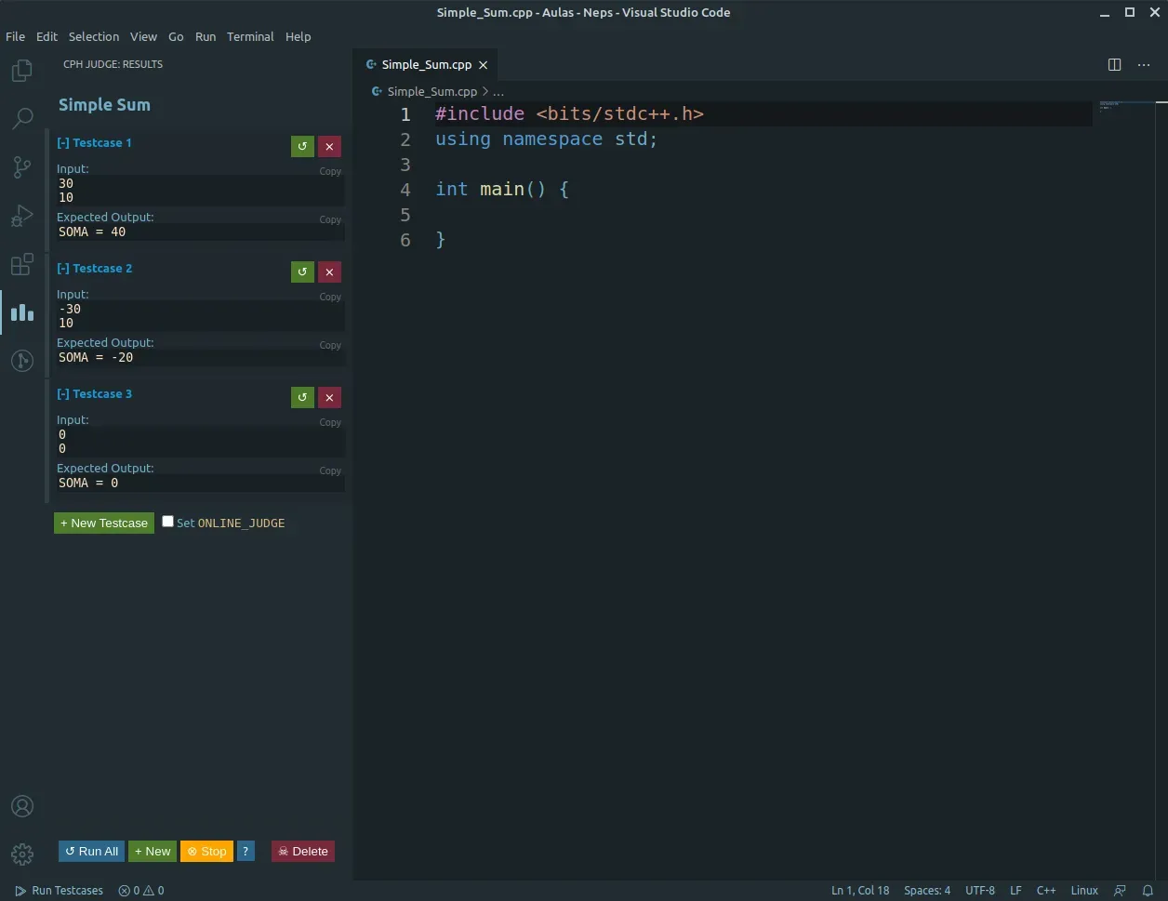
Task: Open the Manage gear icon
Action: 22,854
